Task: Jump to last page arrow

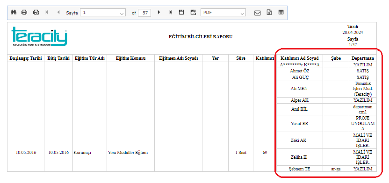Action: 171,12
